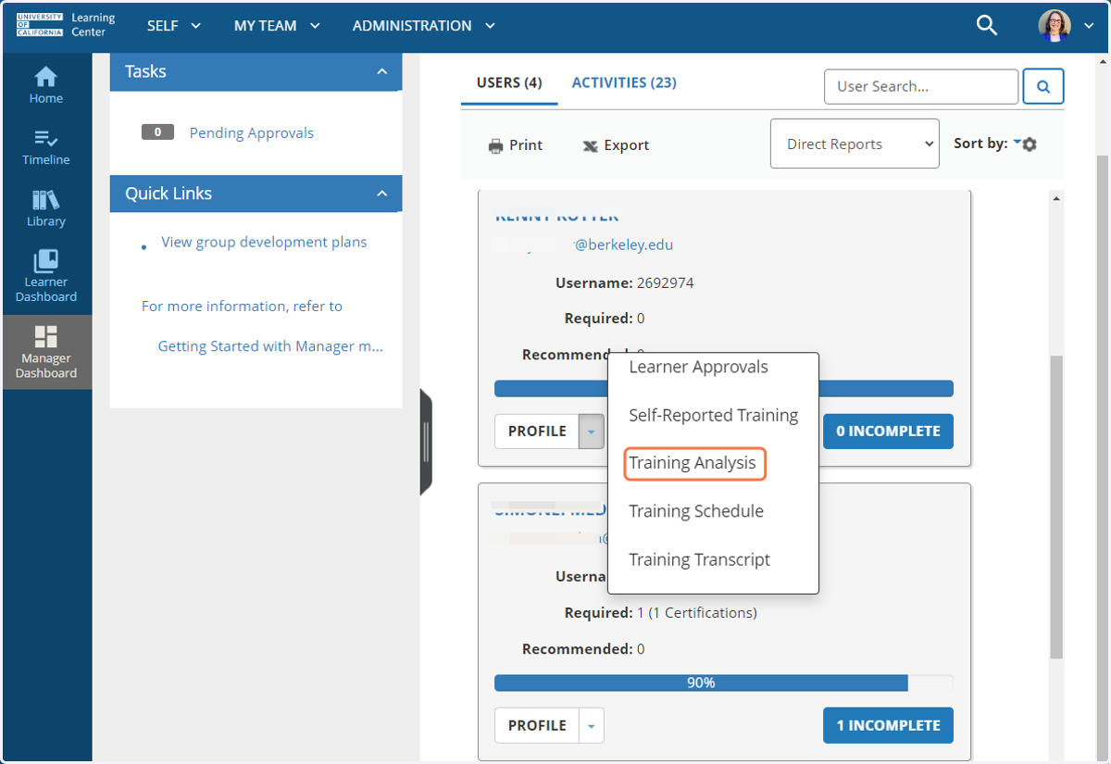This screenshot has width=1111, height=764.
Task: Click the 1 INCOMPLETE button
Action: point(888,726)
